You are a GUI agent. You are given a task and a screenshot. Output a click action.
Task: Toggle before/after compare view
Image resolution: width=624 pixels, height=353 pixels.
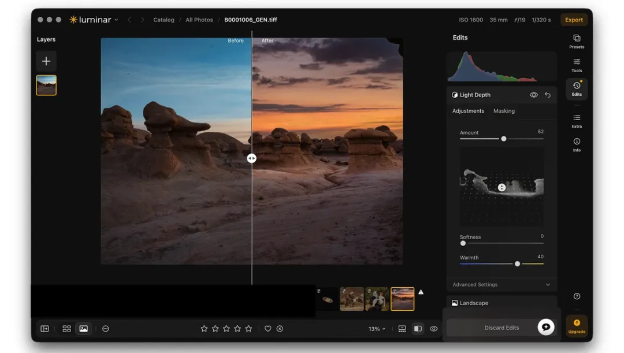coord(418,329)
